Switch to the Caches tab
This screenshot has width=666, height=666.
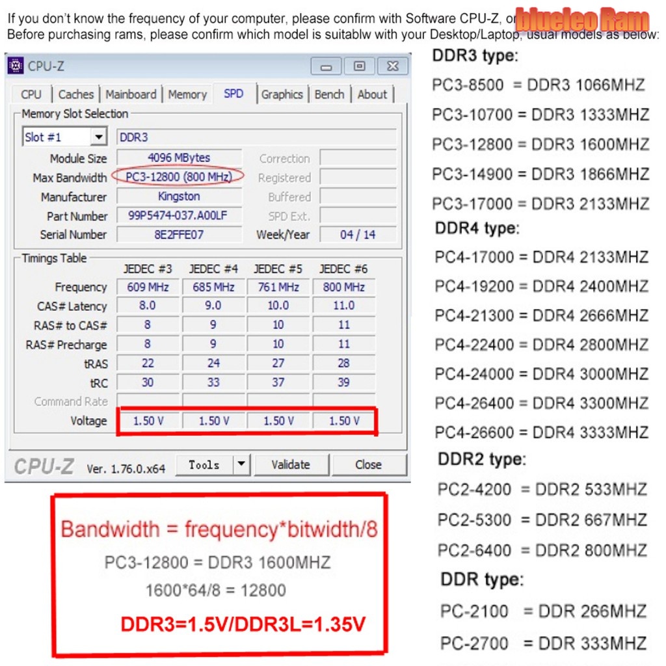76,94
